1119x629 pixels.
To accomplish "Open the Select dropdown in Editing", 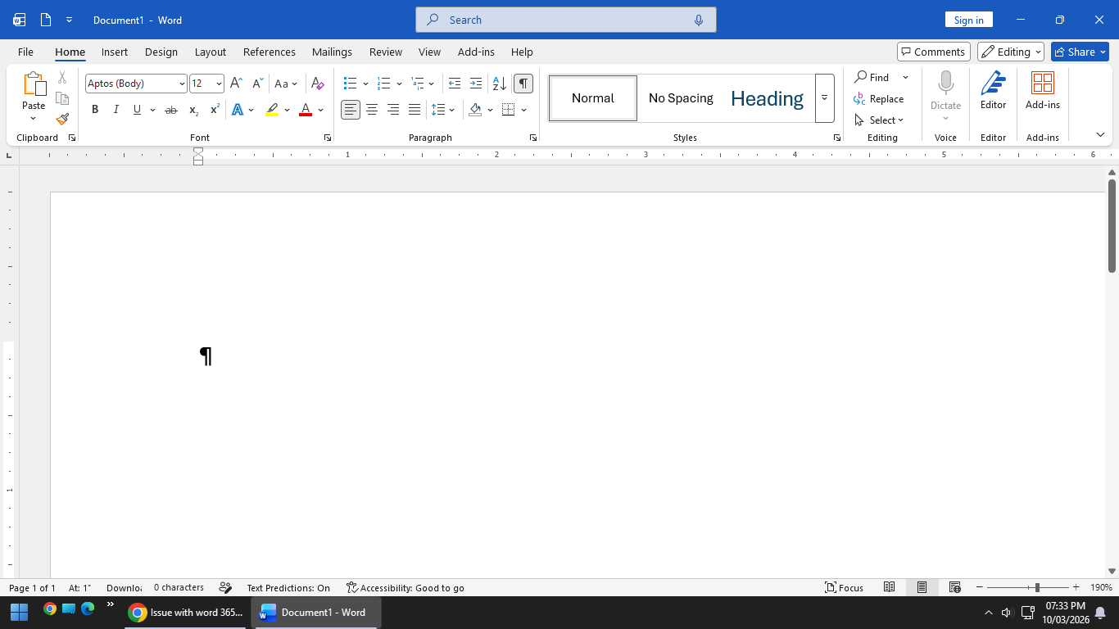I will pos(880,120).
